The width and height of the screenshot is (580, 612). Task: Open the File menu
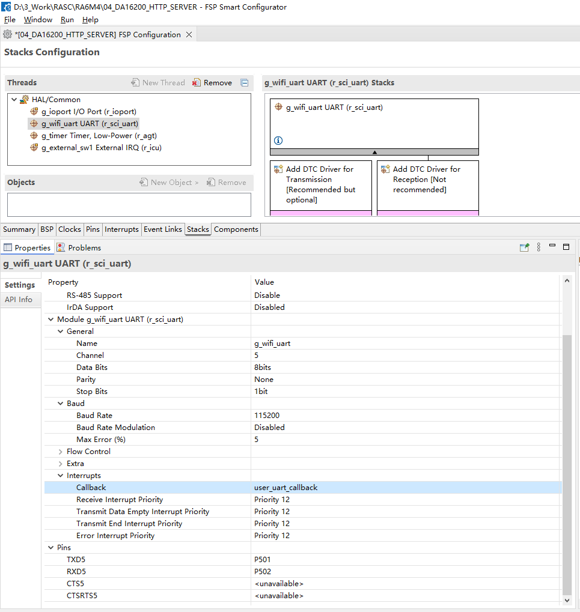10,19
